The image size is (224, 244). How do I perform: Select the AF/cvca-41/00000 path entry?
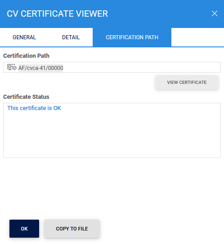coord(40,68)
